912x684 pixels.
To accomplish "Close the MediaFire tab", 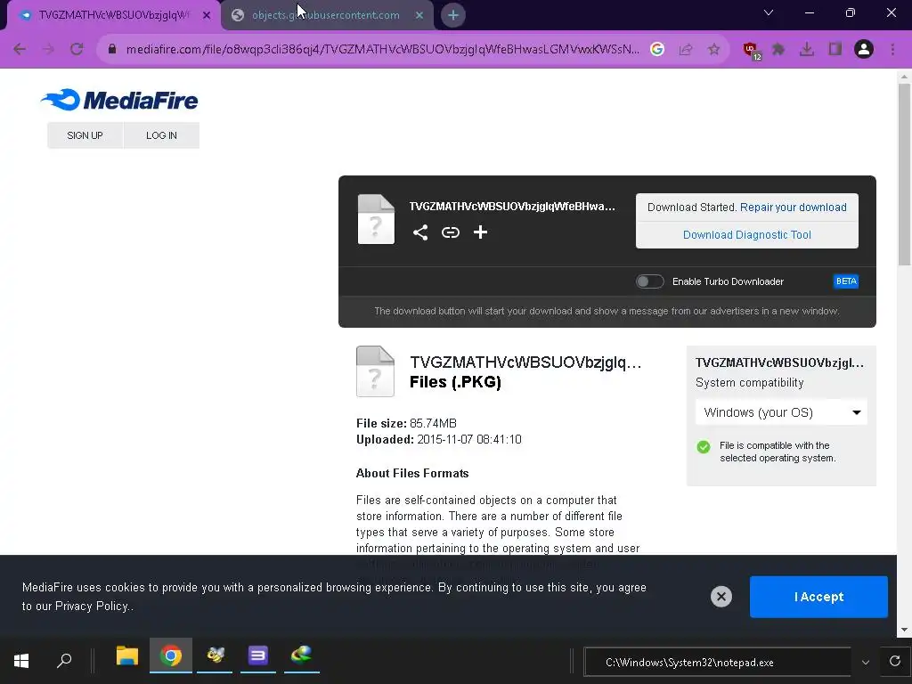I will point(207,15).
